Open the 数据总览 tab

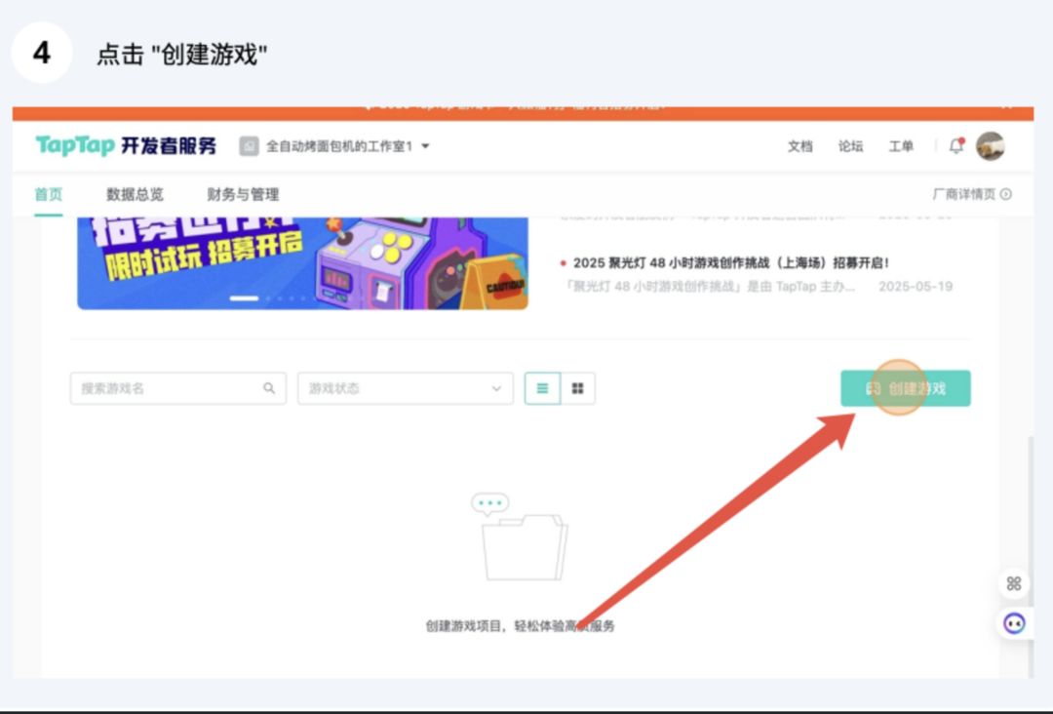click(135, 194)
